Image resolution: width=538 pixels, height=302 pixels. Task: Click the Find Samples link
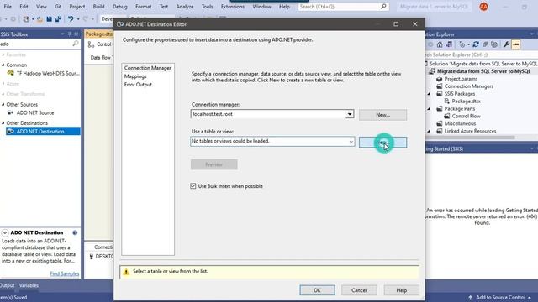point(65,273)
